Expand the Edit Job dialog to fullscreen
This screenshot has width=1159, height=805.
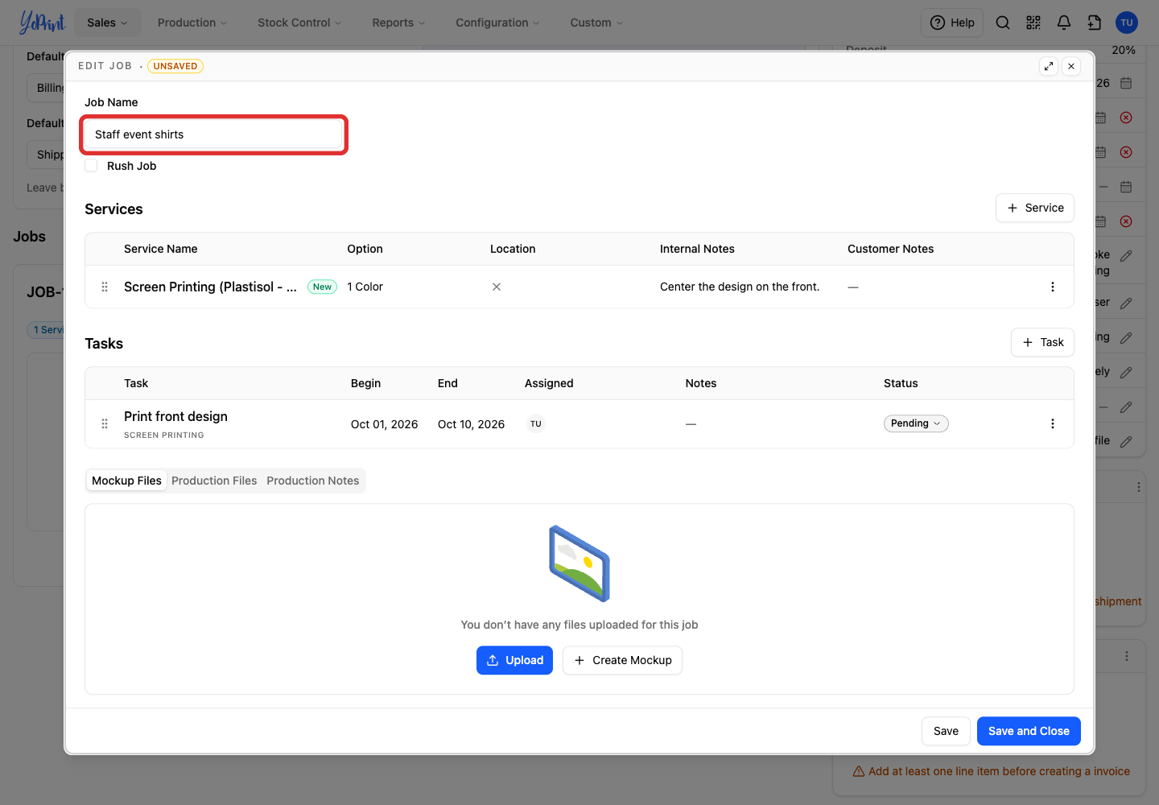pyautogui.click(x=1049, y=66)
